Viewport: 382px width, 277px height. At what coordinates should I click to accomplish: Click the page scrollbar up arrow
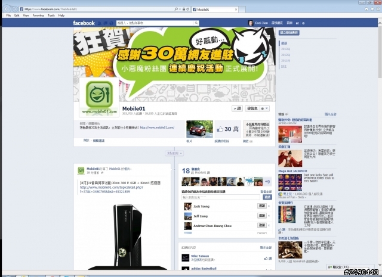(x=380, y=23)
